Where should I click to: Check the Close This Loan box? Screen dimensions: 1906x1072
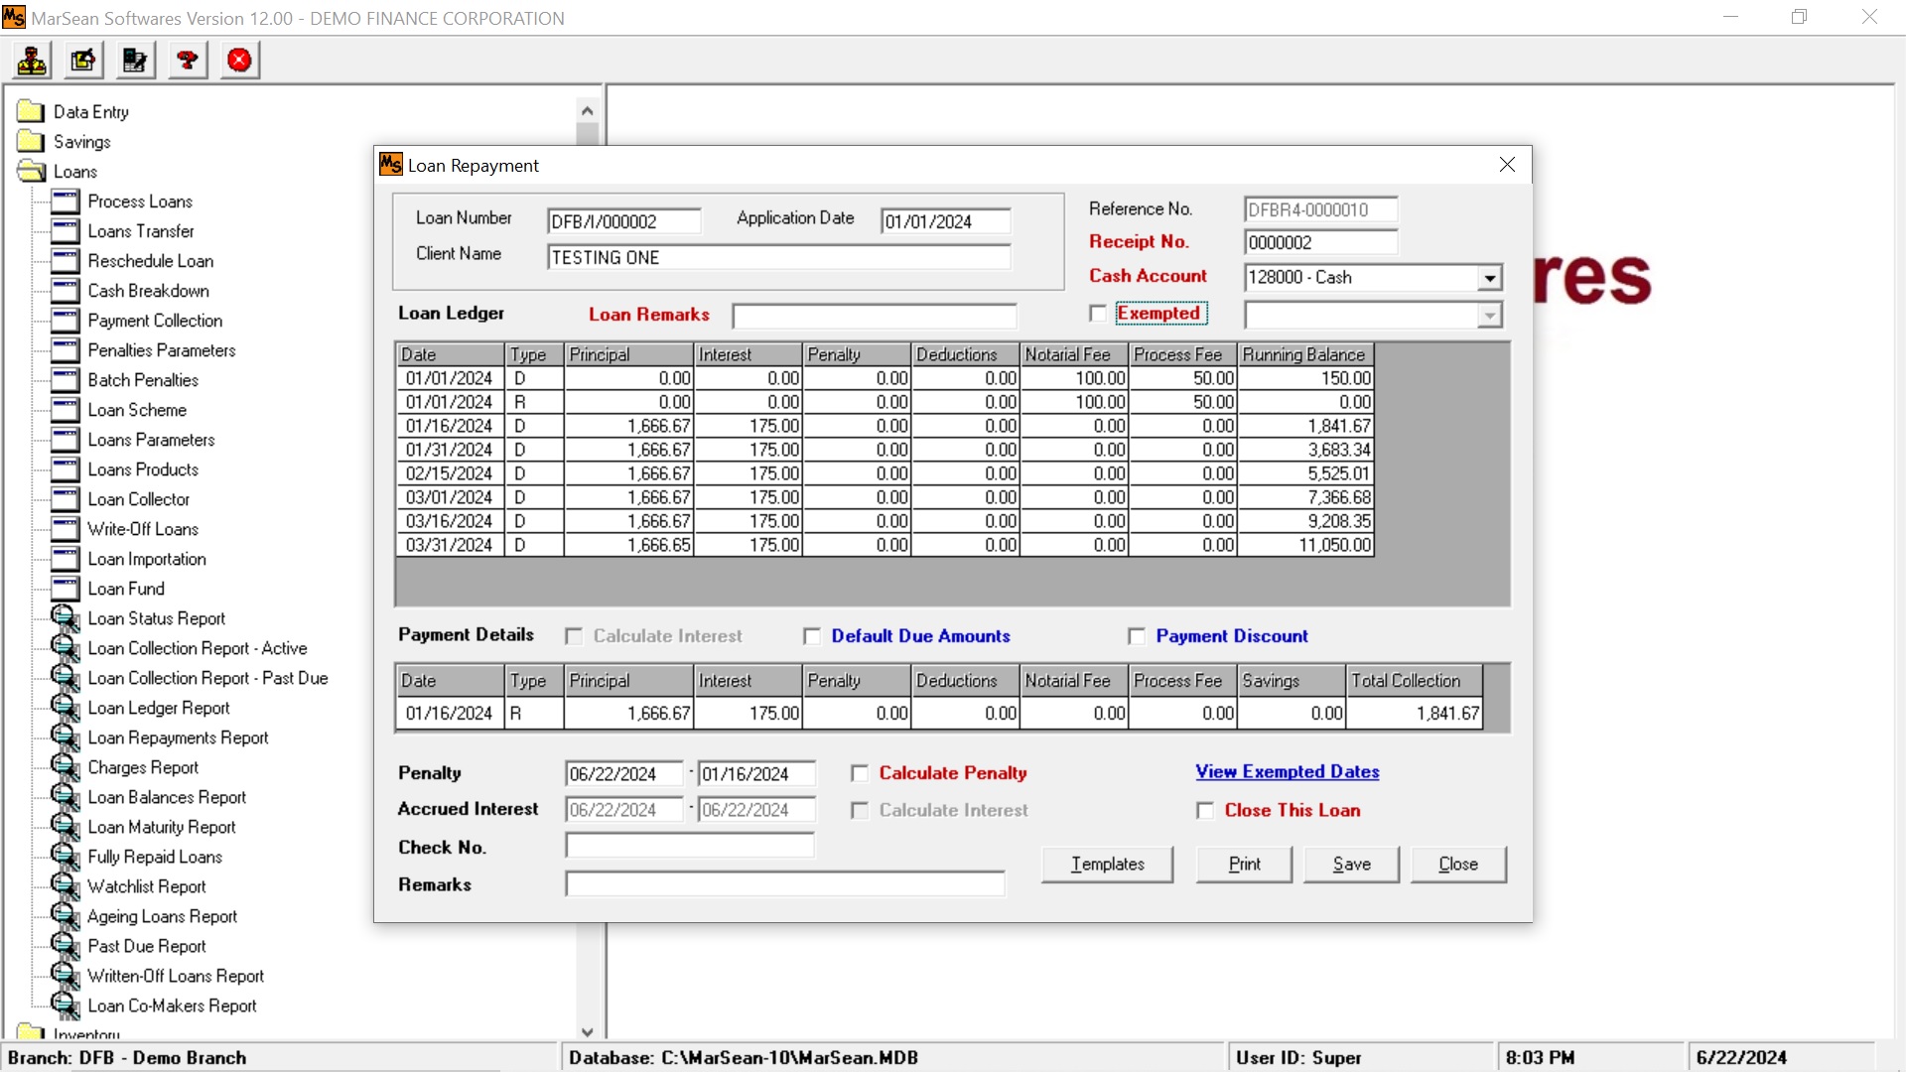[x=1205, y=811]
